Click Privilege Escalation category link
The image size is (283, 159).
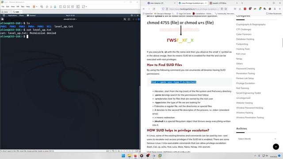[245, 83]
